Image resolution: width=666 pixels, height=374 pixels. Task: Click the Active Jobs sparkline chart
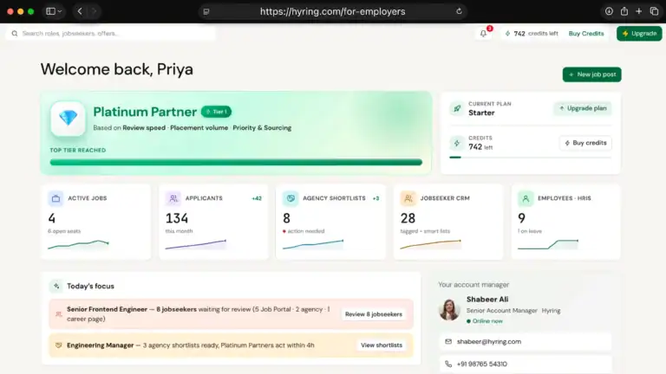pos(78,244)
